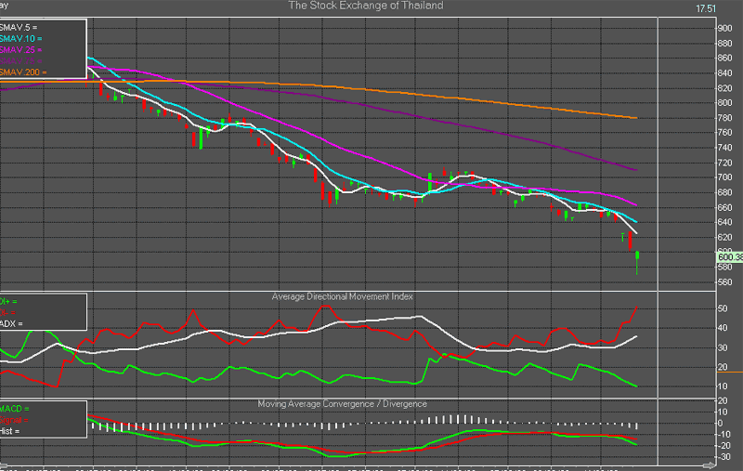Viewport: 743px width, 471px height.
Task: Click the Signal red legend label
Action: pyautogui.click(x=14, y=420)
